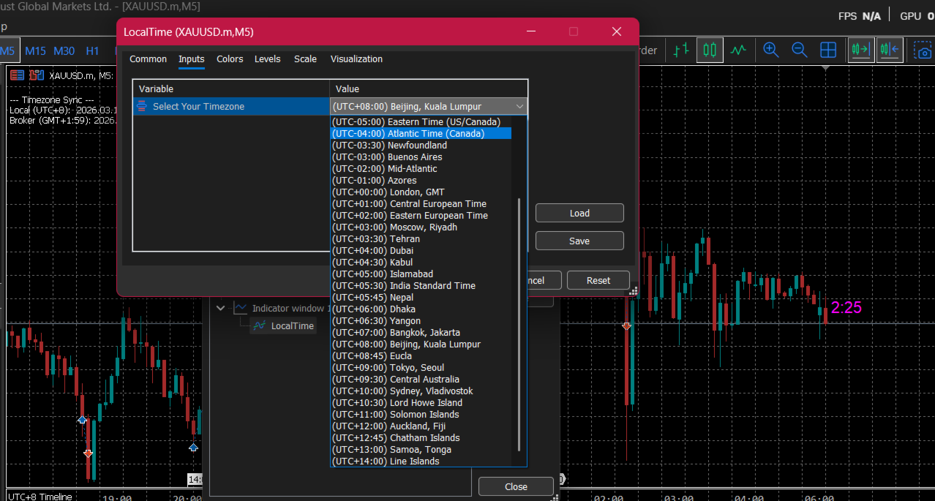Collapse the Indicator window tree node
This screenshot has width=935, height=501.
click(x=221, y=309)
